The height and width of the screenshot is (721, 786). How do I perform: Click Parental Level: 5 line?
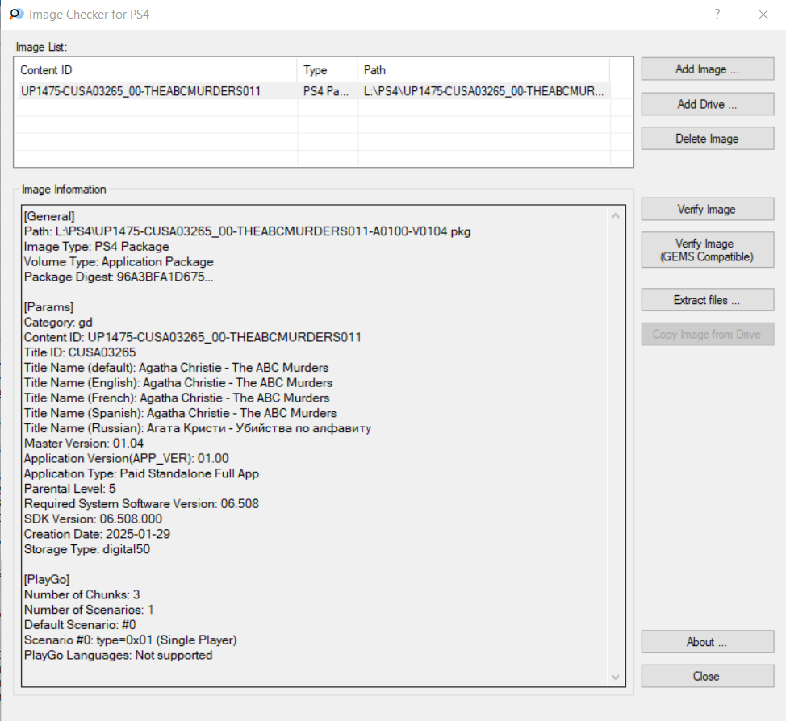[69, 489]
